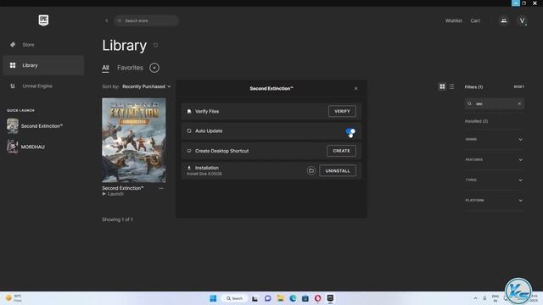Click the Epic Games logo
The width and height of the screenshot is (543, 305).
43,20
